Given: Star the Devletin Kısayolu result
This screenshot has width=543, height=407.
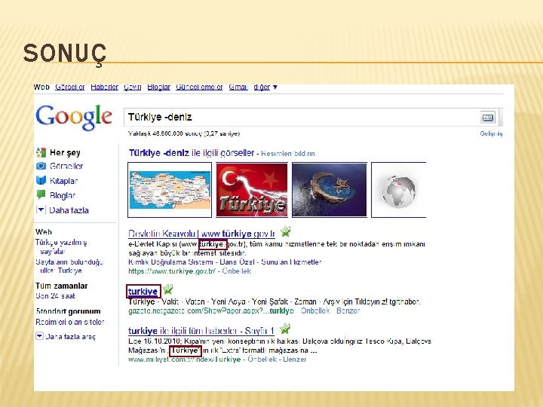Looking at the screenshot, I should (x=285, y=231).
